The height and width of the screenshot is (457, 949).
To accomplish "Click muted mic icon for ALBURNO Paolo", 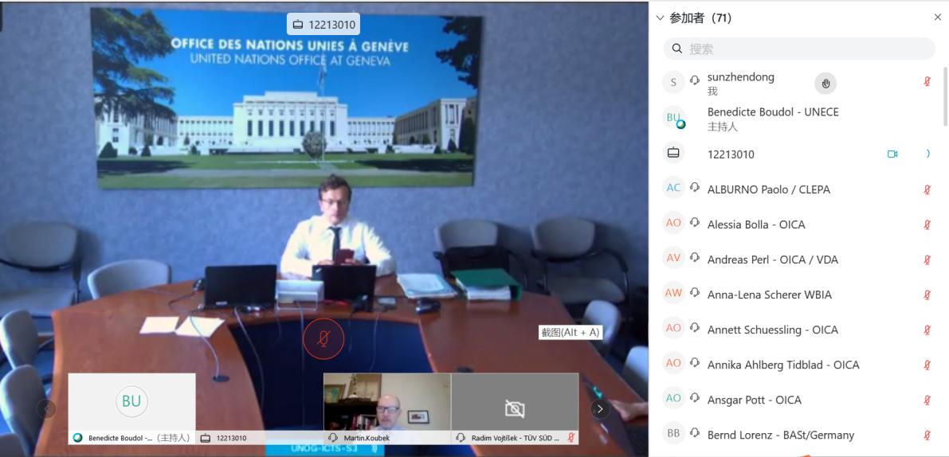I will click(x=927, y=189).
